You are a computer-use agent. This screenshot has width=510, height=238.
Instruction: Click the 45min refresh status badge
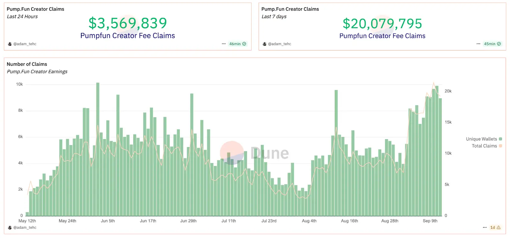pyautogui.click(x=492, y=44)
